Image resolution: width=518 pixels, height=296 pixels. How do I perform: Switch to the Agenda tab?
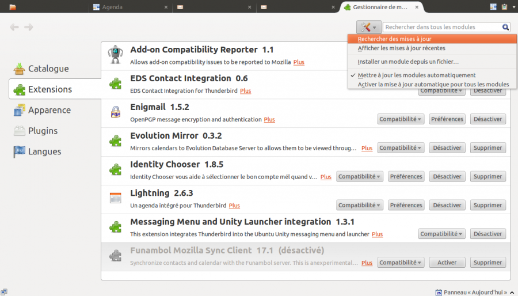point(131,7)
